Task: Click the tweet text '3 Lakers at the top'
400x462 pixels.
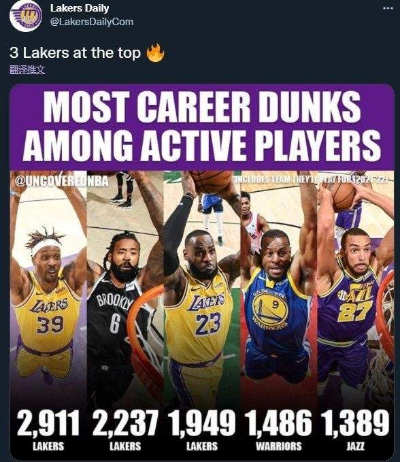Action: tap(75, 53)
